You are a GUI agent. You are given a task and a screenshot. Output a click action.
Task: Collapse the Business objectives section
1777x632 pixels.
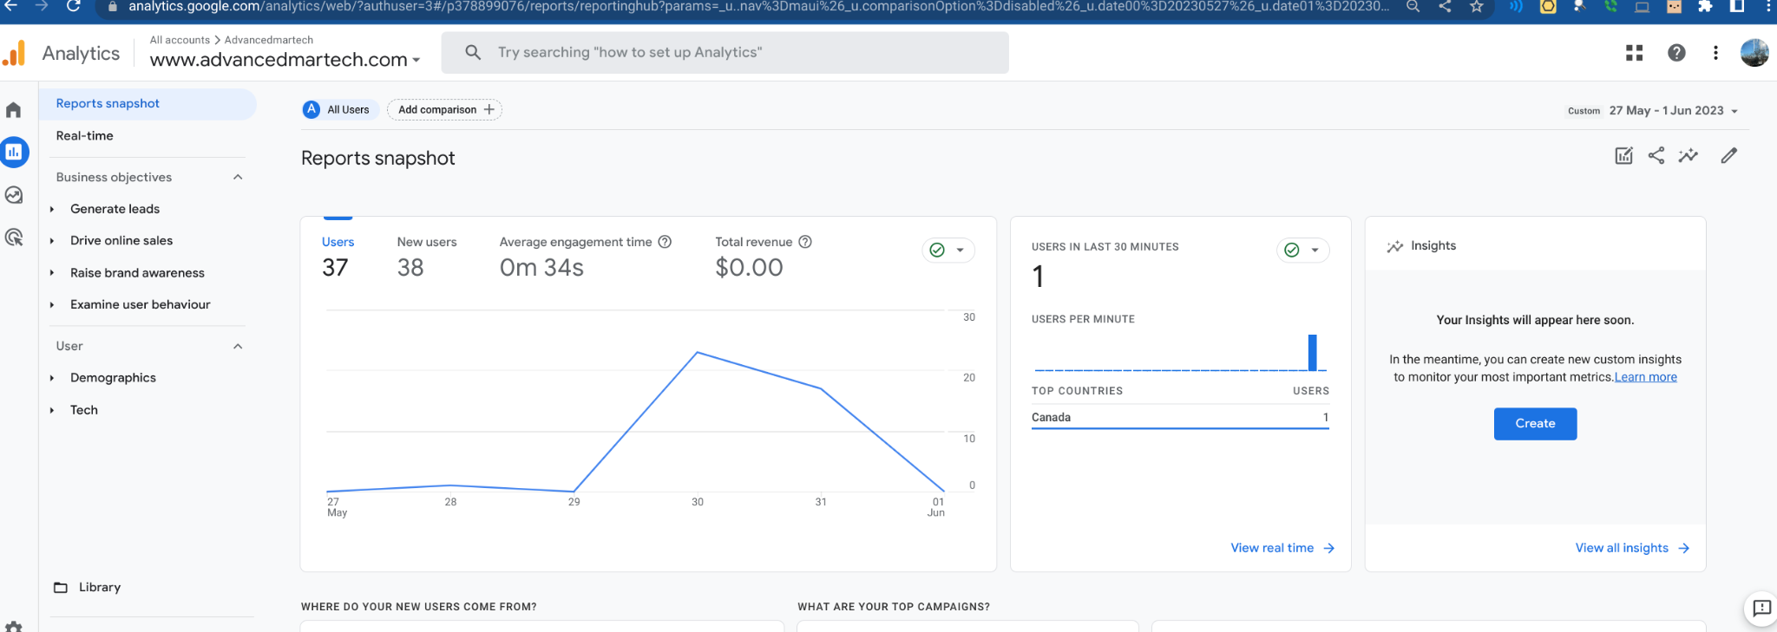[x=238, y=178]
